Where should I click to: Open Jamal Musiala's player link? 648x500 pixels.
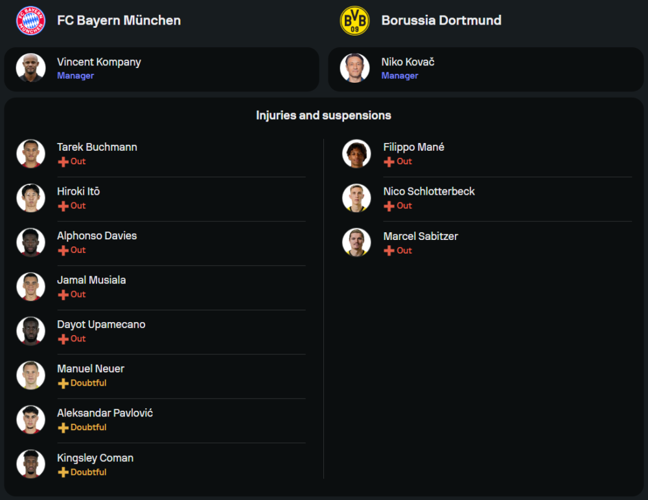[x=91, y=280]
